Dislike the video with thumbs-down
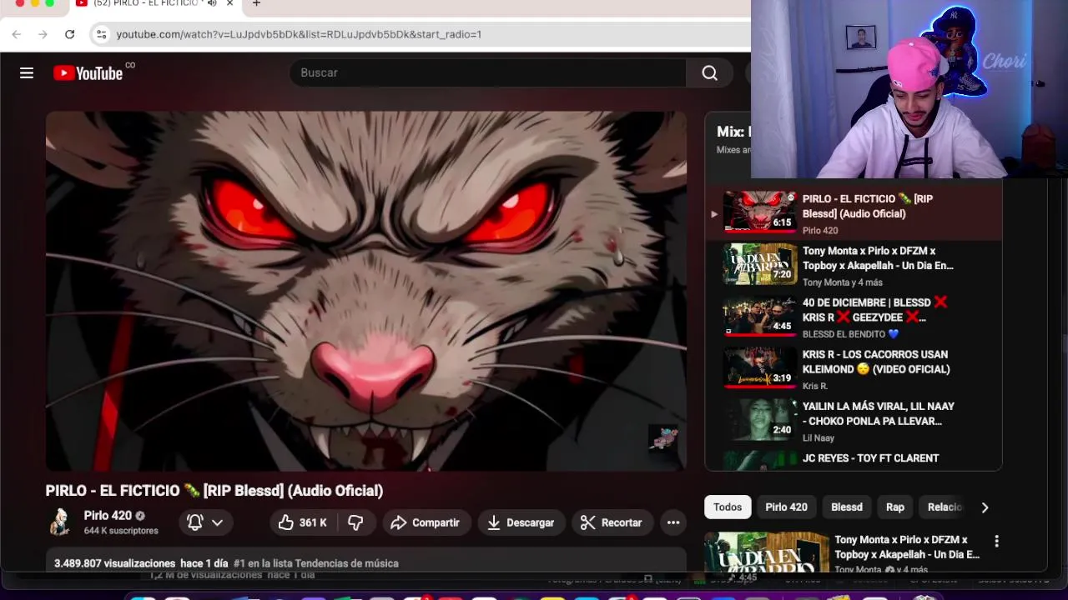 click(355, 522)
